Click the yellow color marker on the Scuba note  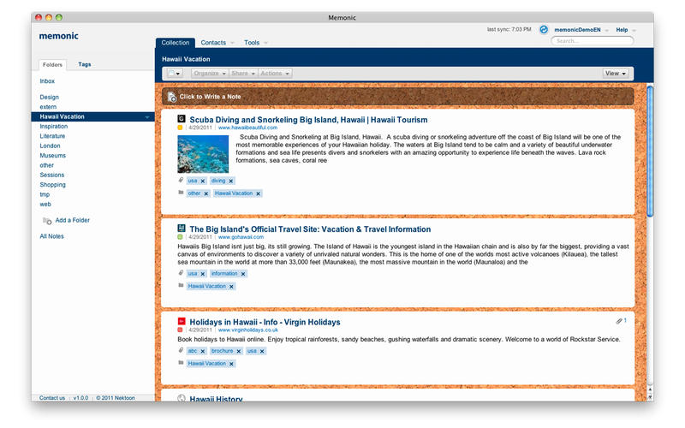tap(181, 128)
